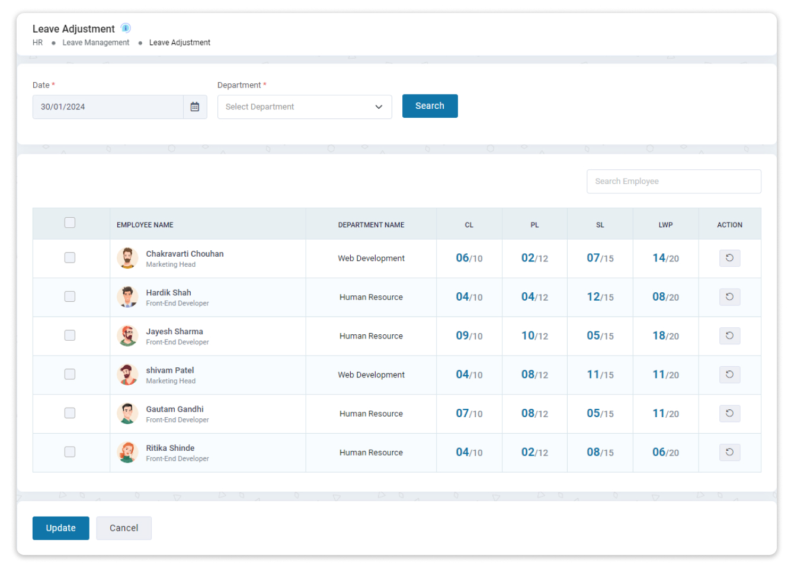Viewport: 794px width, 568px height.
Task: Click reset action icon for Hardik Shah
Action: pos(729,297)
